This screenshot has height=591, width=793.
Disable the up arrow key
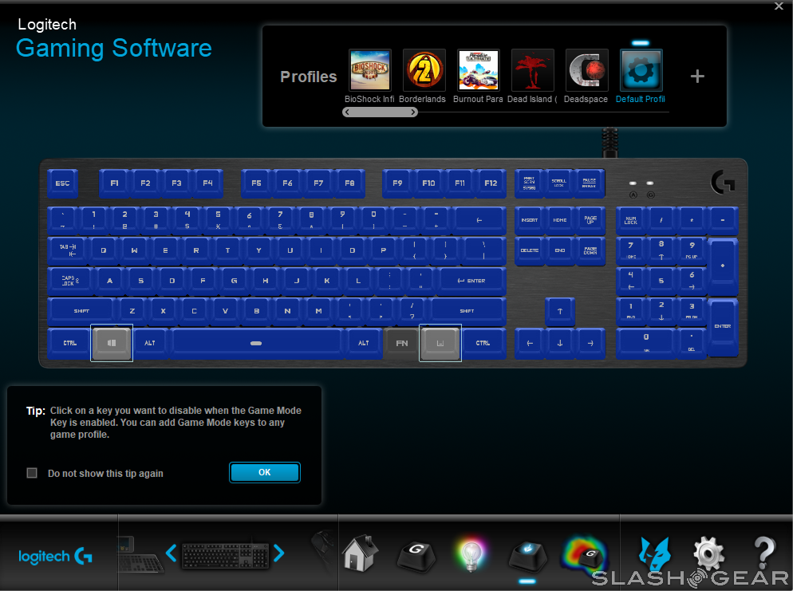(560, 311)
